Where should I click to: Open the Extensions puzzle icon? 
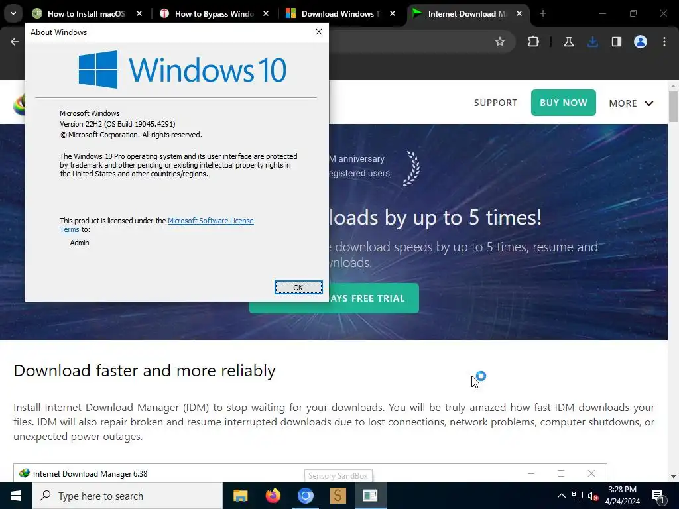(x=534, y=42)
